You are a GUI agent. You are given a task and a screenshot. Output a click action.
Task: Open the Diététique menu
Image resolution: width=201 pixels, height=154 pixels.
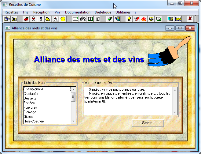(x=103, y=12)
